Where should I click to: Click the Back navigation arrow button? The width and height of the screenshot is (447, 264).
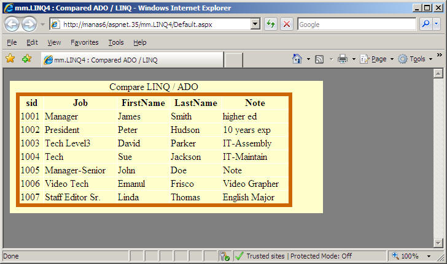pyautogui.click(x=12, y=24)
